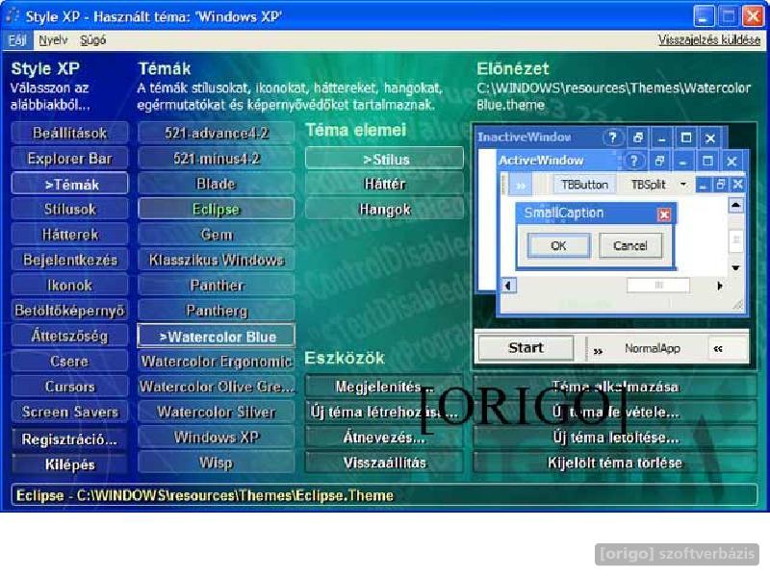
Task: Select the Eclipse theme
Action: pyautogui.click(x=217, y=210)
